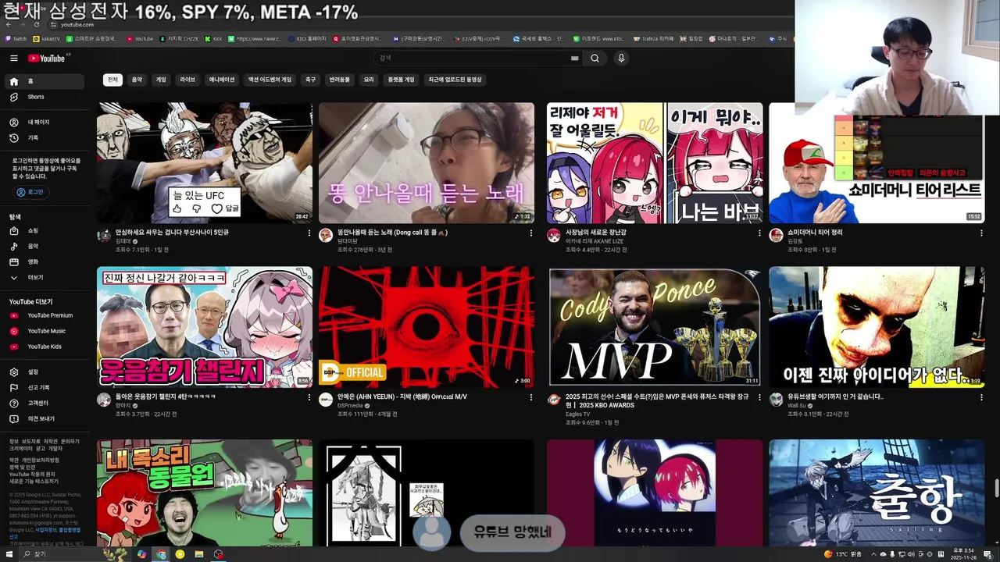1000x562 pixels.
Task: Open 고객센터 in the sidebar
Action: (x=45, y=404)
